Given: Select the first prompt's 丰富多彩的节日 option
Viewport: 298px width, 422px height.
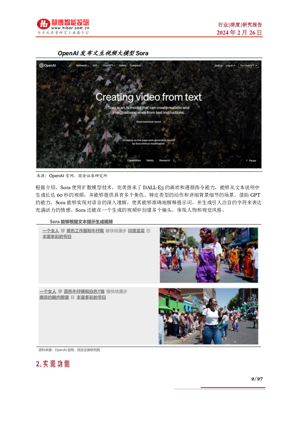Looking at the screenshot, I should pos(57,237).
